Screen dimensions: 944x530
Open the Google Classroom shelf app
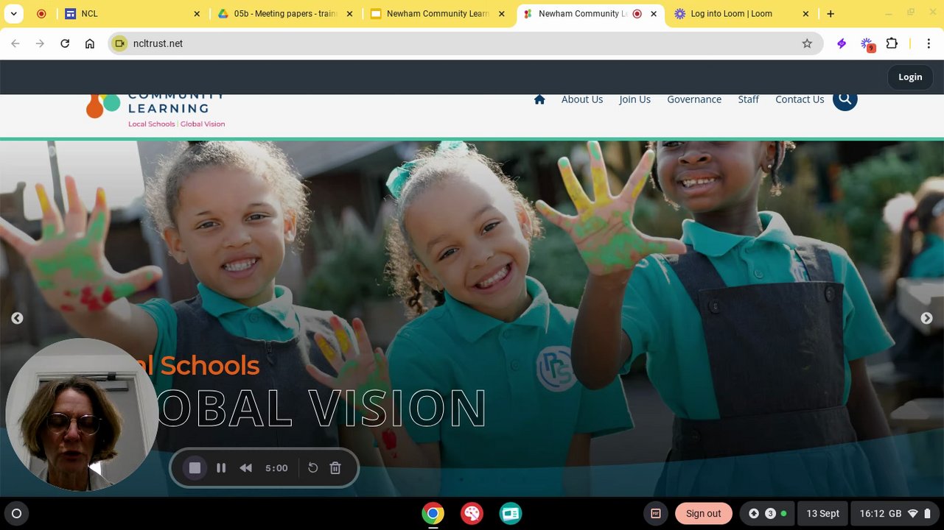click(x=511, y=514)
